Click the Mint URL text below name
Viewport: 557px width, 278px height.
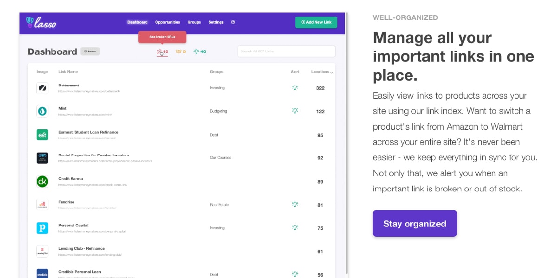pos(85,114)
